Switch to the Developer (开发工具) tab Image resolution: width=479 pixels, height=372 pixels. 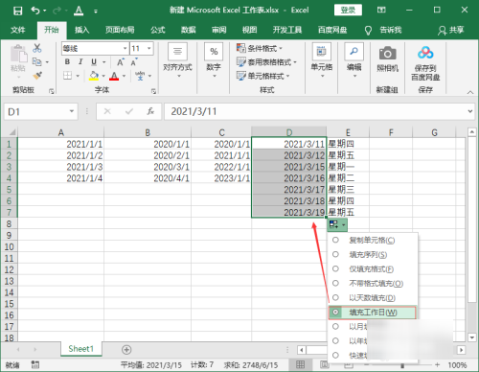pyautogui.click(x=287, y=30)
